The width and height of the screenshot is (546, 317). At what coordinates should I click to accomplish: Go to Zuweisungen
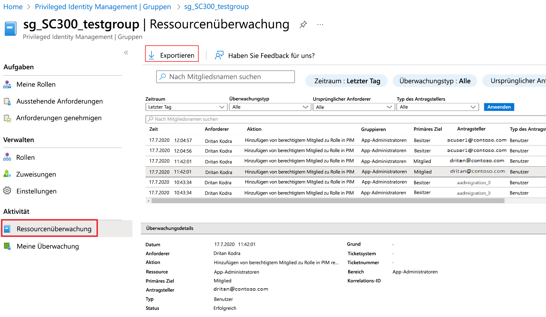click(36, 174)
